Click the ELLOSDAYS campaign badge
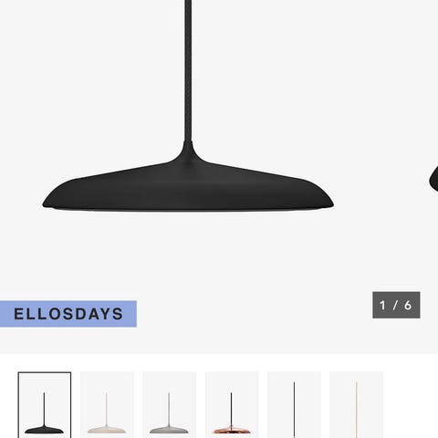The width and height of the screenshot is (438, 438). [x=68, y=314]
